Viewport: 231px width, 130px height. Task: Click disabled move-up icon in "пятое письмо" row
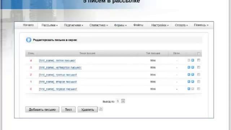pyautogui.click(x=189, y=60)
